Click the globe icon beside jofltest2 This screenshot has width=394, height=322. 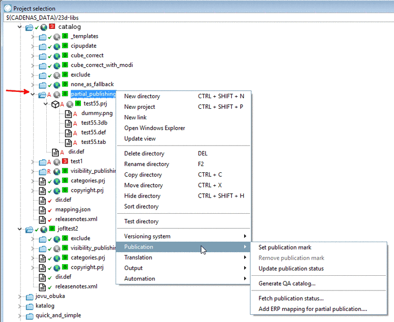(x=44, y=230)
